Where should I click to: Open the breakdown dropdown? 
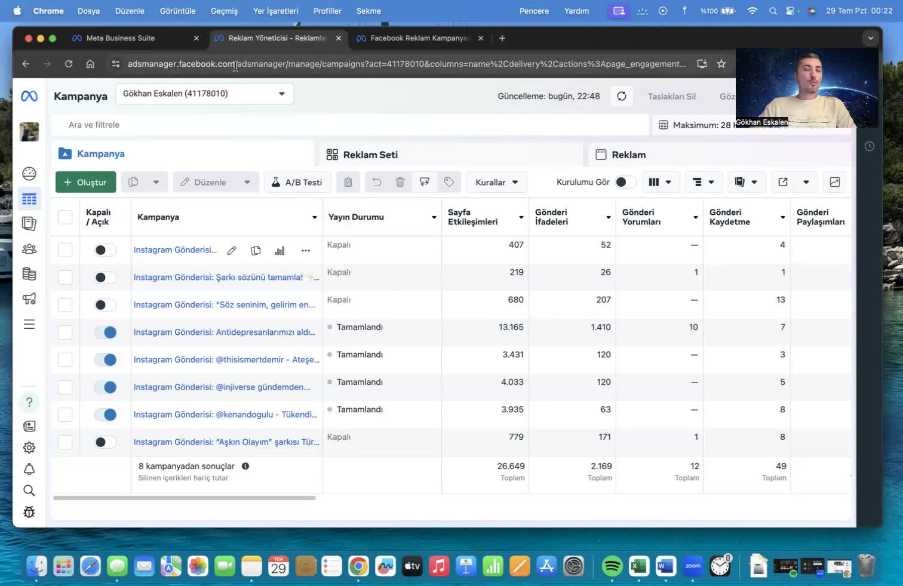tap(703, 182)
